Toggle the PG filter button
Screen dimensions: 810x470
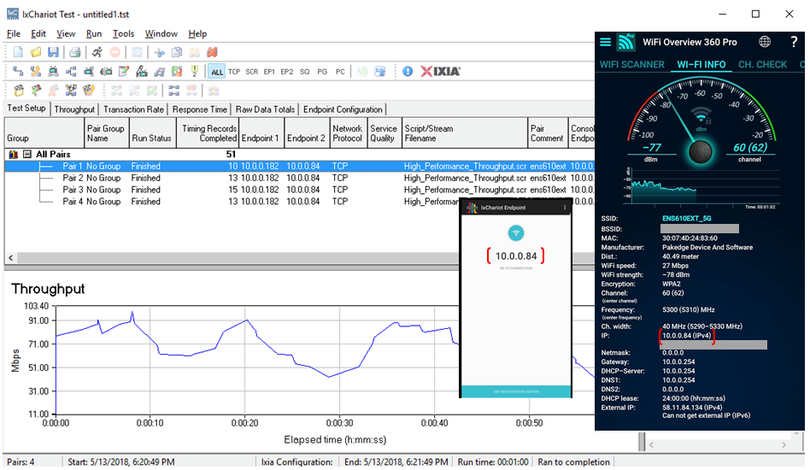[x=322, y=72]
